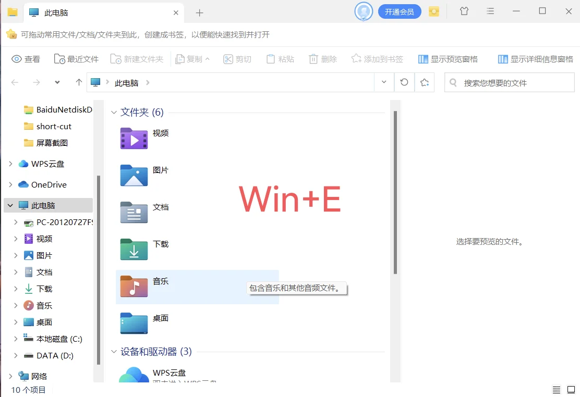Switch to grid view at bottom right
The width and height of the screenshot is (580, 397).
tap(572, 389)
